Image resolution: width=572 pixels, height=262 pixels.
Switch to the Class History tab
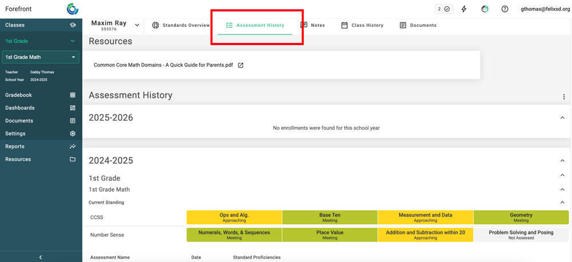pyautogui.click(x=362, y=25)
